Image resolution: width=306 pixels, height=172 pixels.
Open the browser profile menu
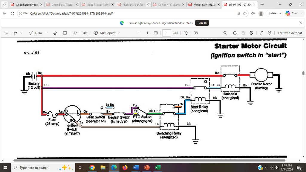click(261, 13)
